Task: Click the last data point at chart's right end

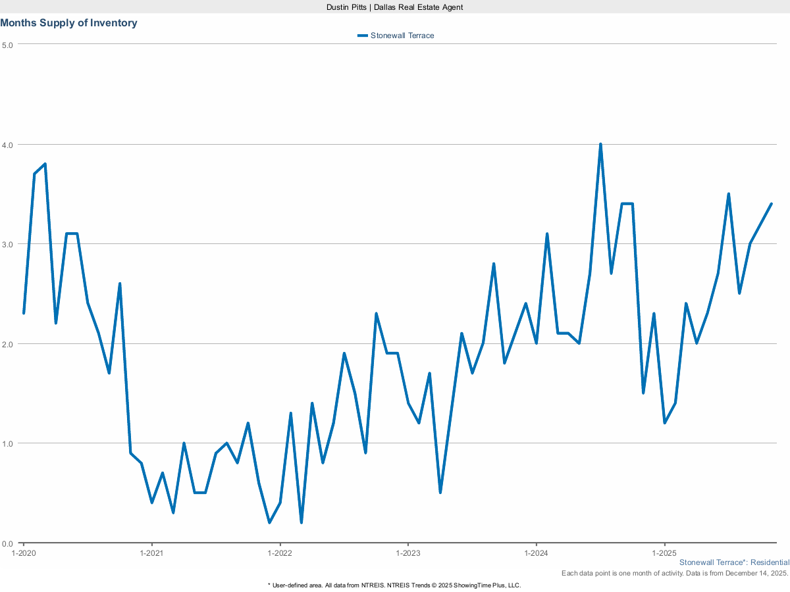Action: (x=771, y=204)
